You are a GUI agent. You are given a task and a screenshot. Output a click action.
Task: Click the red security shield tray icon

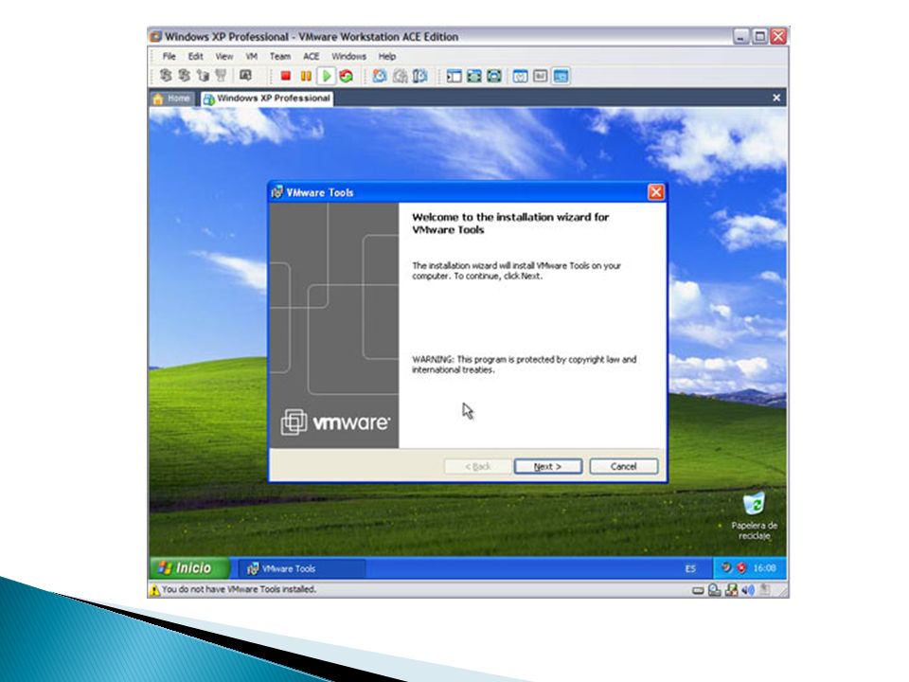pyautogui.click(x=740, y=567)
